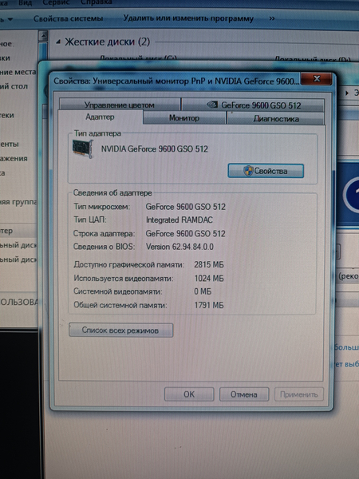Screen dimensions: 359x479
Task: Open Свойства системы in toolbar
Action: (68, 18)
